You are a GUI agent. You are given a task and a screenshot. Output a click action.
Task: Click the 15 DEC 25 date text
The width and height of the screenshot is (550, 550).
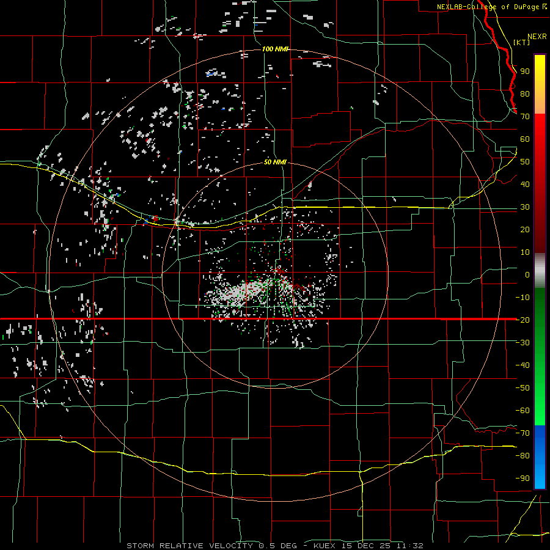coord(365,546)
